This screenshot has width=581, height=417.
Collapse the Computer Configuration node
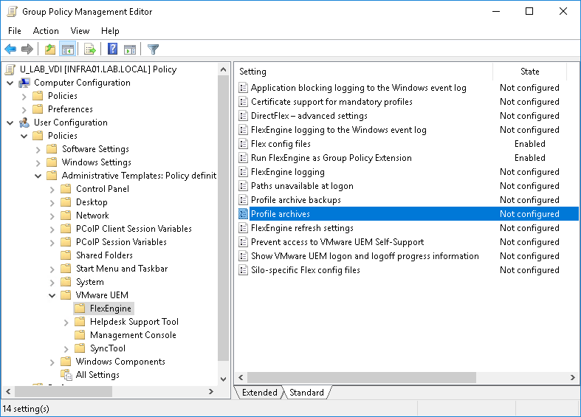point(10,83)
